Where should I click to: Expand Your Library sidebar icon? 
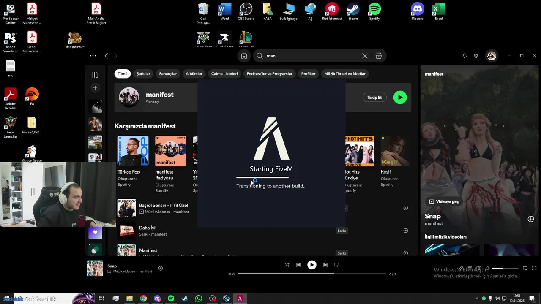[x=95, y=75]
